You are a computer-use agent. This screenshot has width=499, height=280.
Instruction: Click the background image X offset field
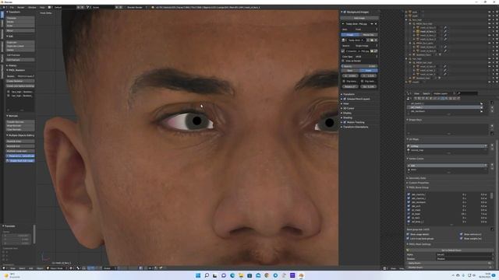350,76
